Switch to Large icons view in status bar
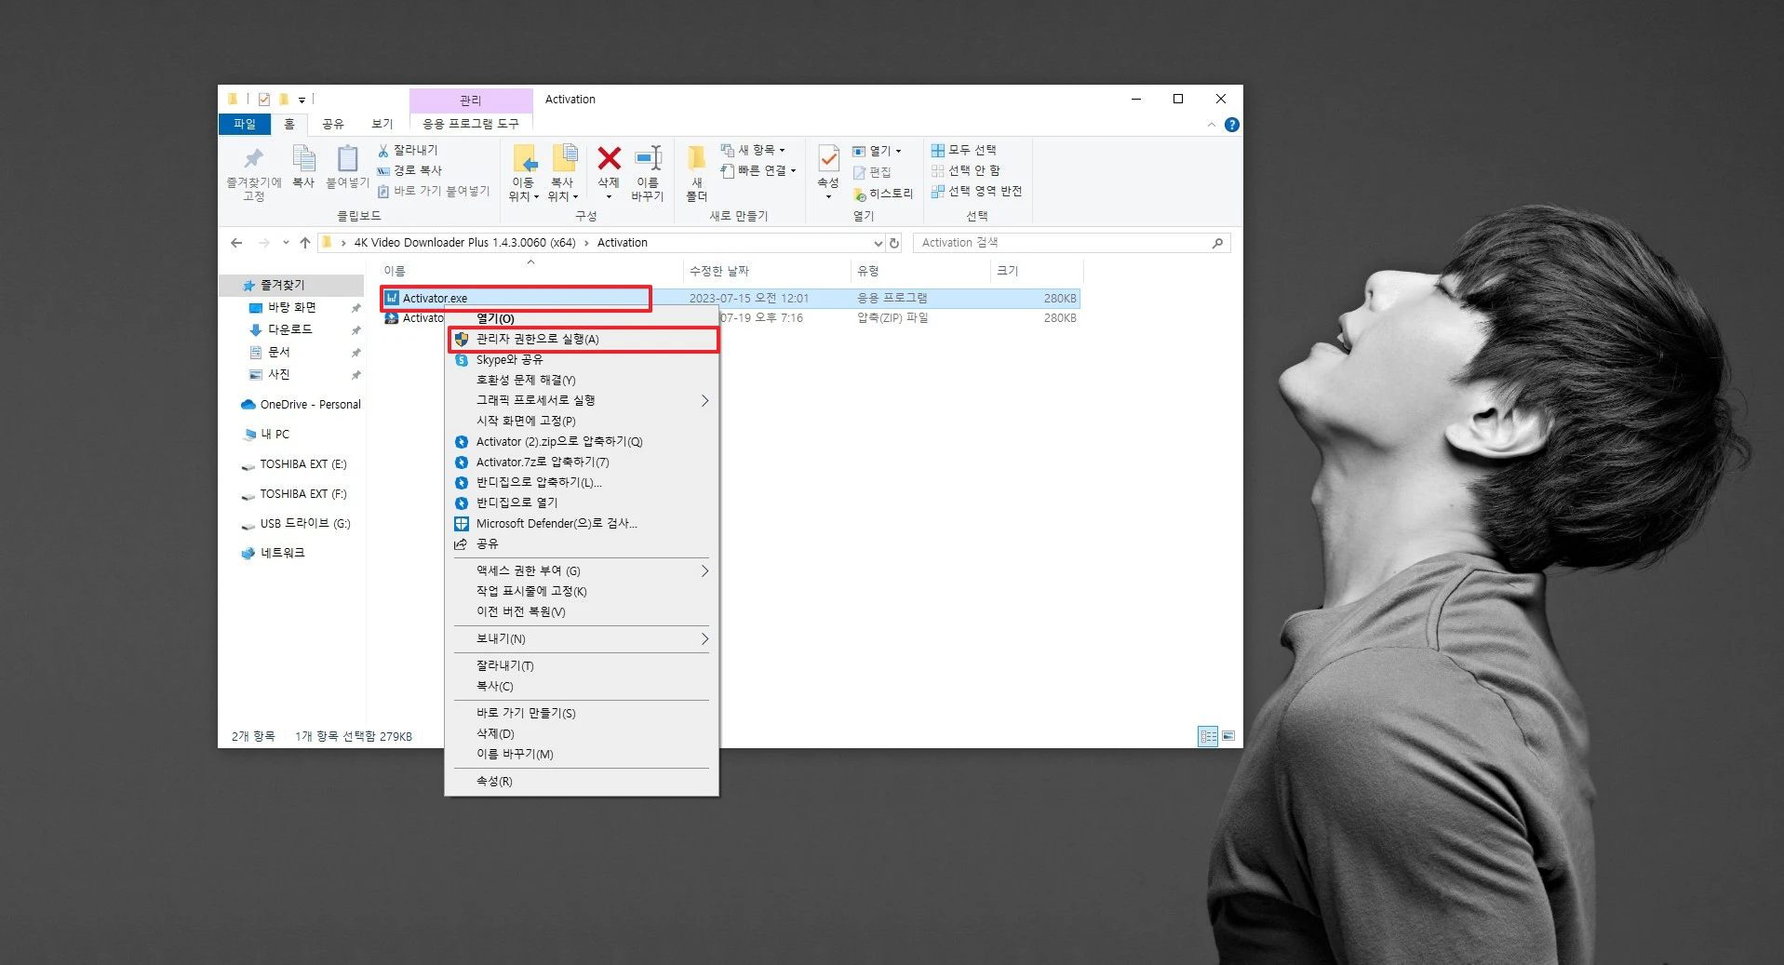 click(1228, 737)
